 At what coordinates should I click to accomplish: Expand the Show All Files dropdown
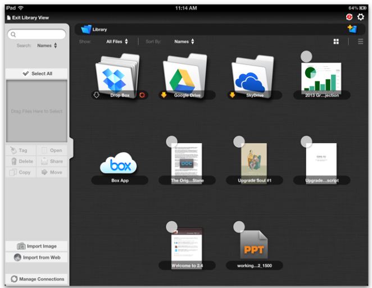(x=117, y=42)
